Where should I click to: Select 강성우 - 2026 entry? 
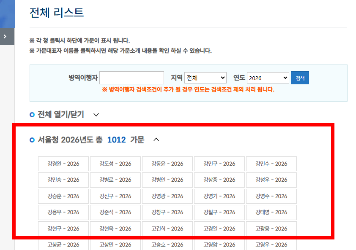(271, 180)
